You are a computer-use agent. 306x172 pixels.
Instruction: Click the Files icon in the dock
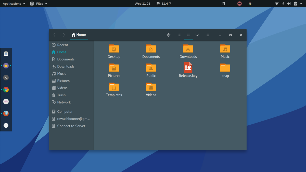click(x=6, y=65)
